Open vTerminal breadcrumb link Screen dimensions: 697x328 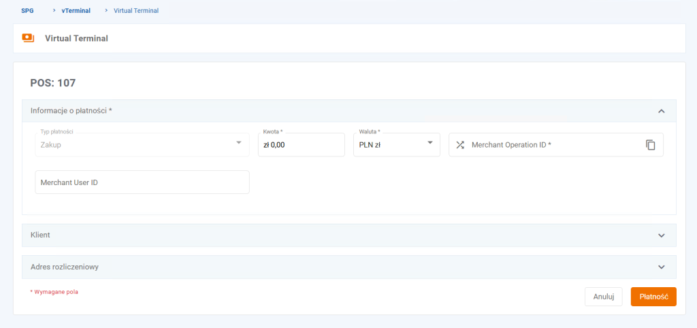tap(76, 11)
